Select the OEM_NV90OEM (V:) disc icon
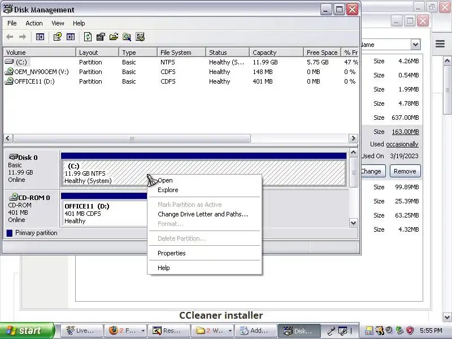The image size is (452, 339). (9, 71)
